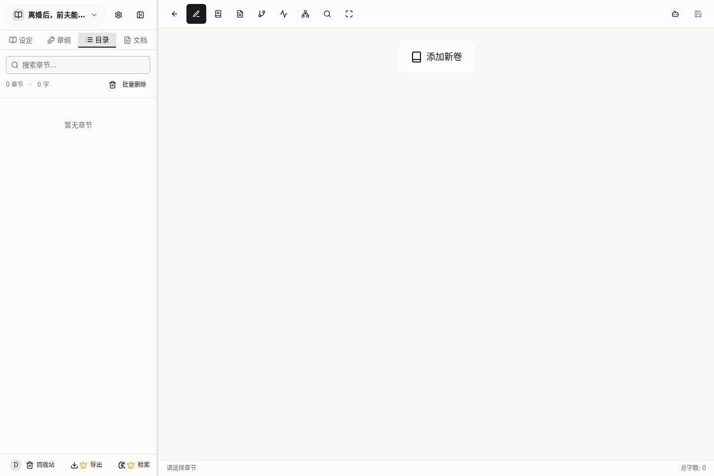The width and height of the screenshot is (714, 476).
Task: Toggle the sidebar collapse panel icon
Action: tap(140, 15)
